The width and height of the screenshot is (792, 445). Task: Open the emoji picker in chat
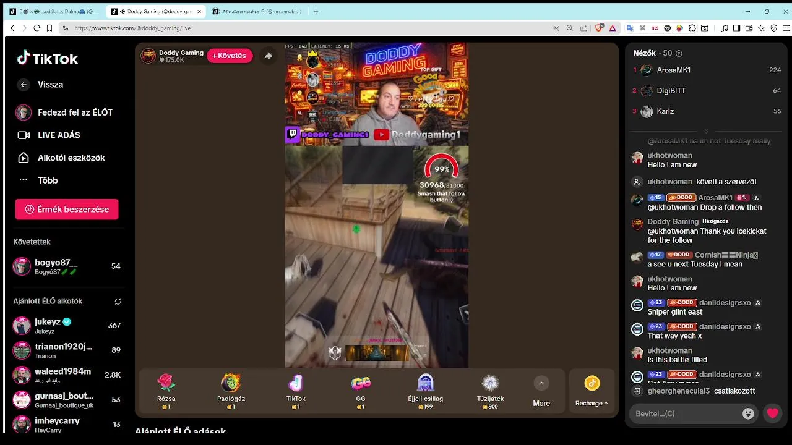[748, 413]
